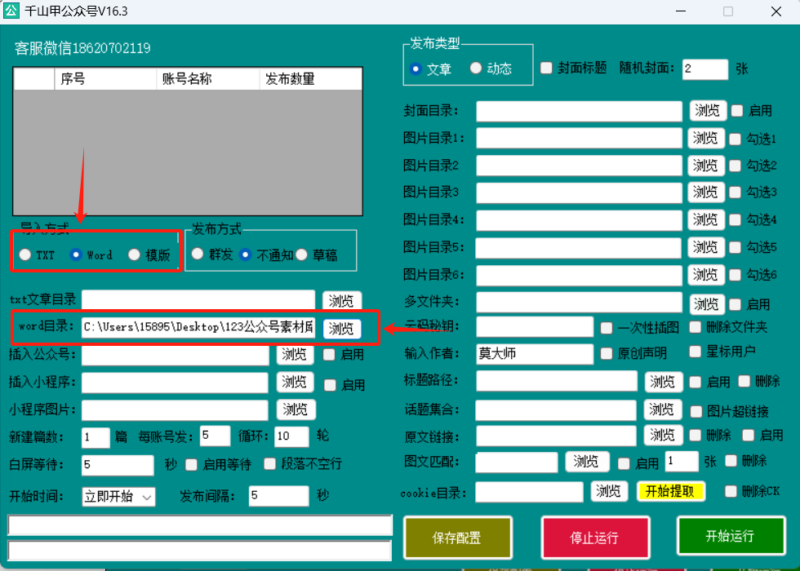
Task: Close the 千山甲公众号 window
Action: pyautogui.click(x=776, y=11)
